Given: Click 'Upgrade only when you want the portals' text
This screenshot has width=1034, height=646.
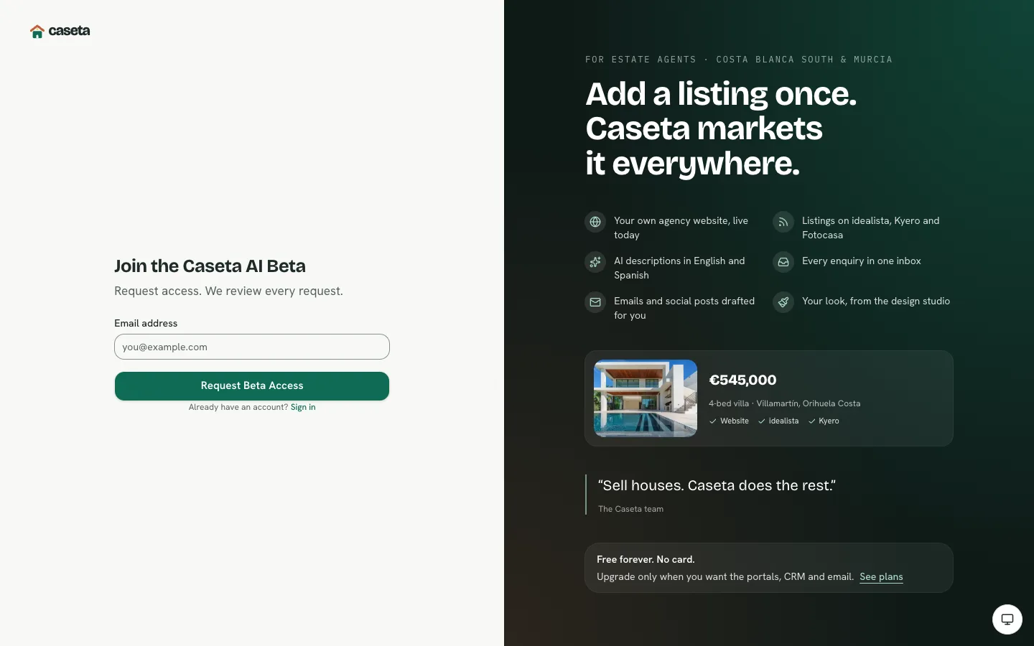Looking at the screenshot, I should pos(725,576).
